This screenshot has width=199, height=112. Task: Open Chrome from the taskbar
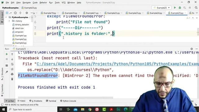[90, 109]
